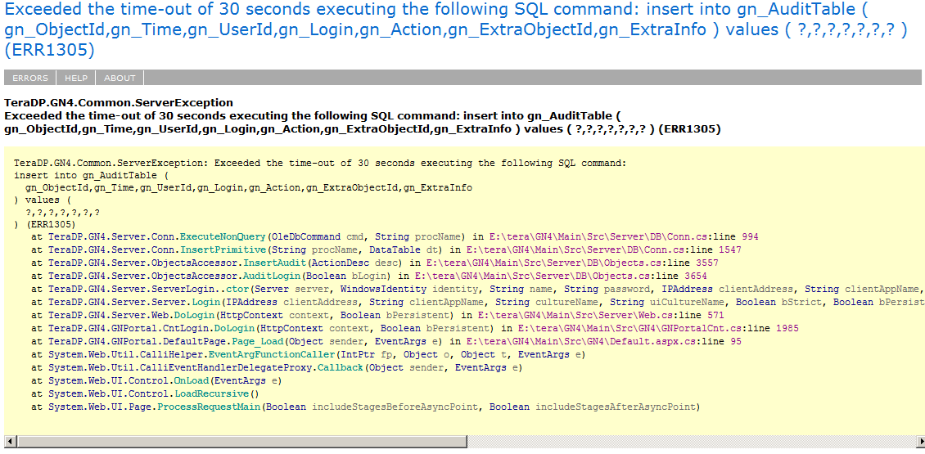Click the horizontal scrollbar right arrow

coord(920,441)
